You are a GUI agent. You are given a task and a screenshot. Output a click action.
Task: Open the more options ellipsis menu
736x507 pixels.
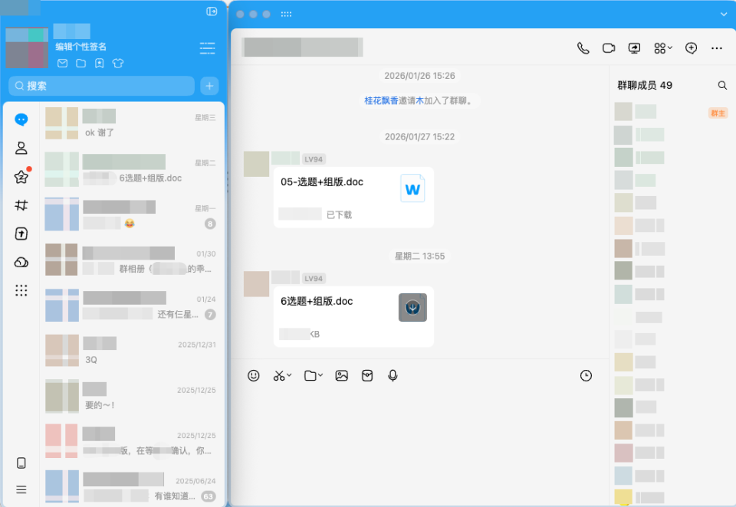coord(716,47)
